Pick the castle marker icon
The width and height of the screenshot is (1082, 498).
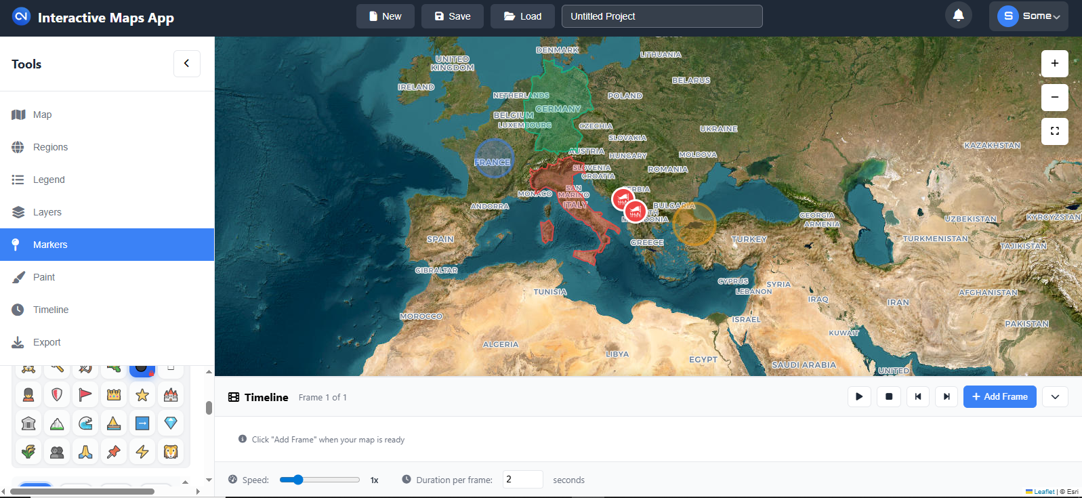coord(171,394)
